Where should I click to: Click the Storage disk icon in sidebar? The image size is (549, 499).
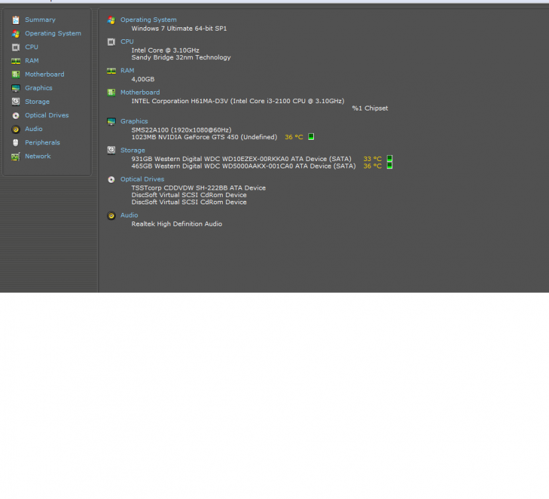(16, 102)
